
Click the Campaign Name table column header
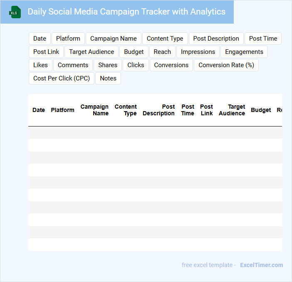pos(94,110)
